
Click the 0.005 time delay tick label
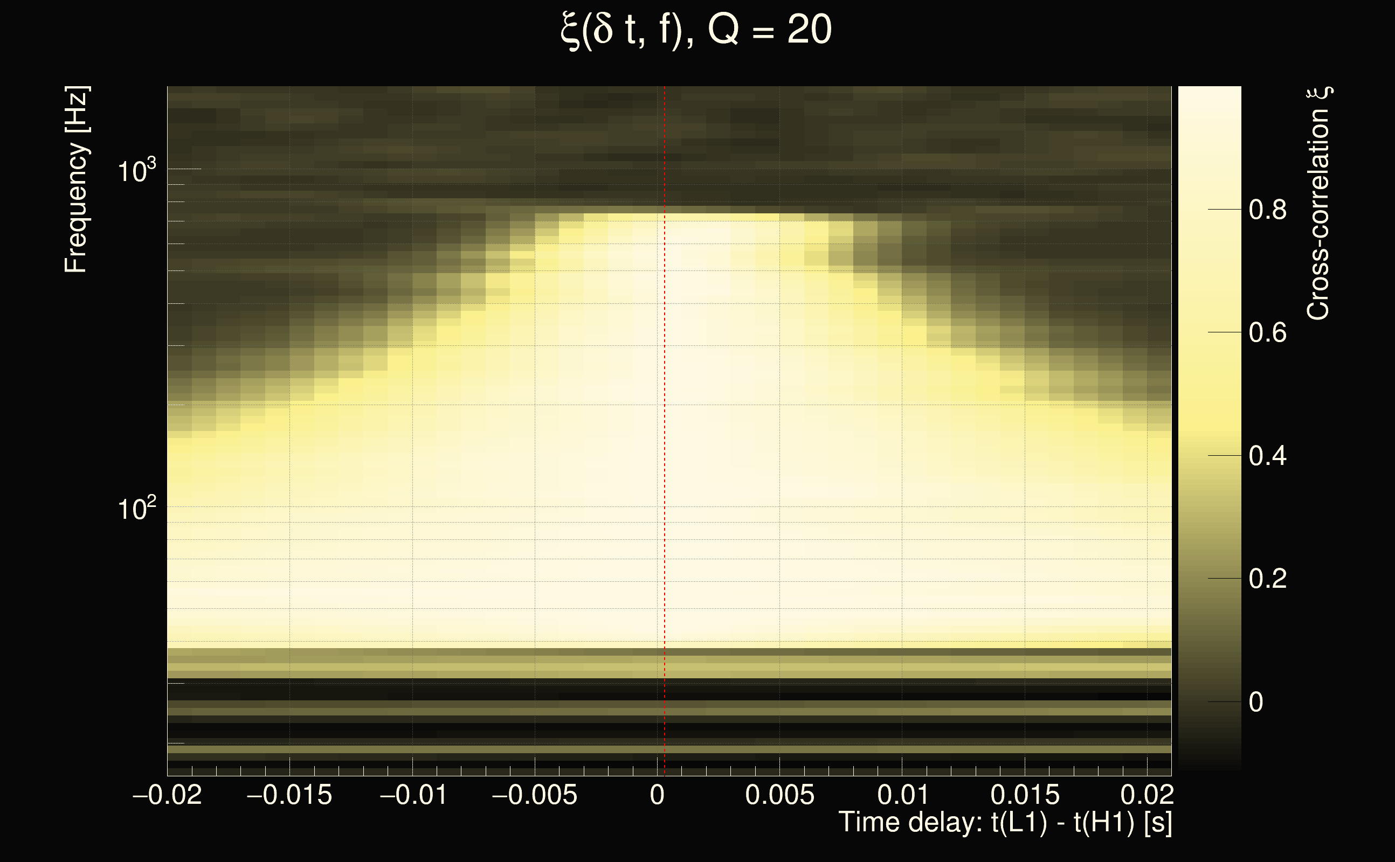point(779,795)
